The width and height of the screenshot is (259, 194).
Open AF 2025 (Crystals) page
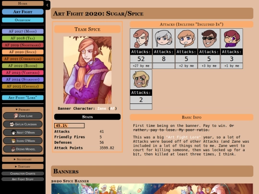[23, 86]
